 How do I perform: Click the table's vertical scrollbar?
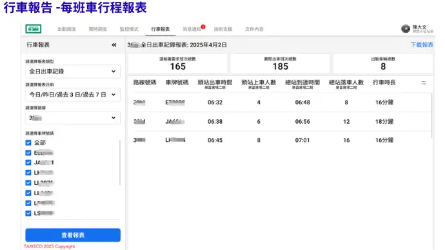point(431,115)
